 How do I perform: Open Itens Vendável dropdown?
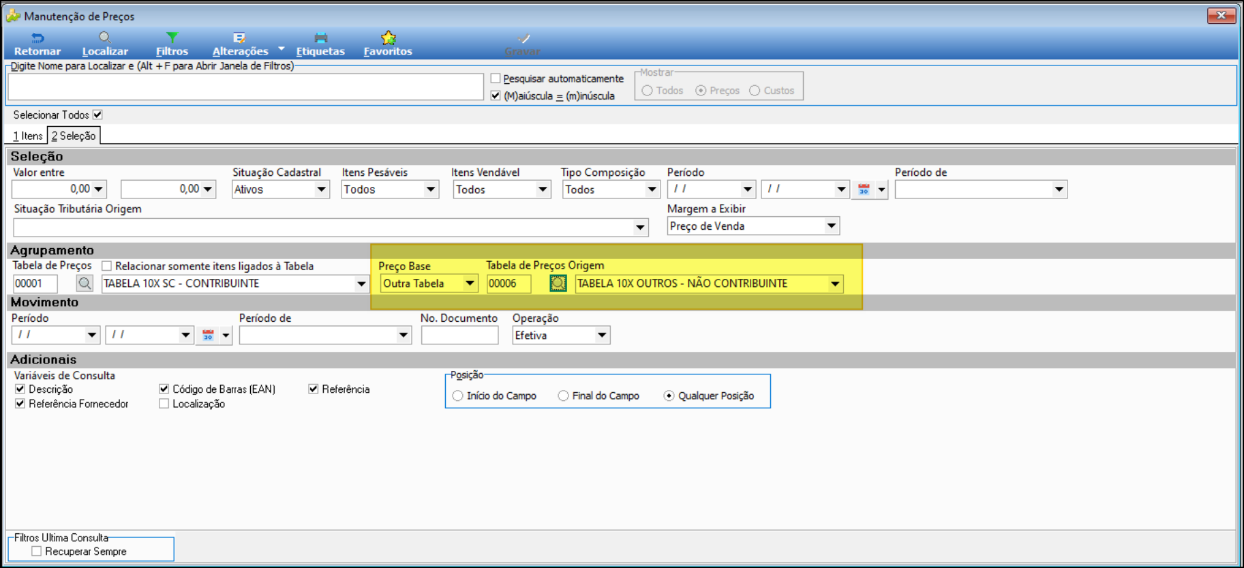pyautogui.click(x=543, y=190)
